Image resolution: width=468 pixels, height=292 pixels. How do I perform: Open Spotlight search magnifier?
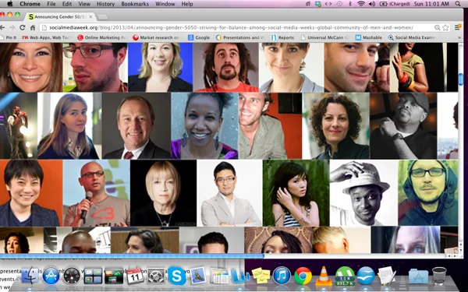tap(458, 4)
